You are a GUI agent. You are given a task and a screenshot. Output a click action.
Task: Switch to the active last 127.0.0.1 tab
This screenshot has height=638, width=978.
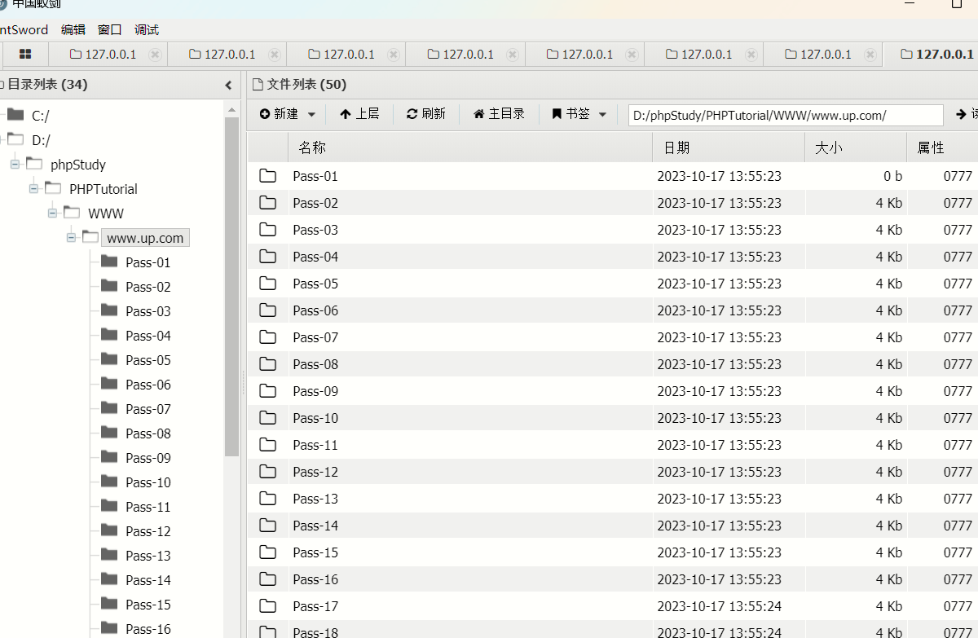936,55
